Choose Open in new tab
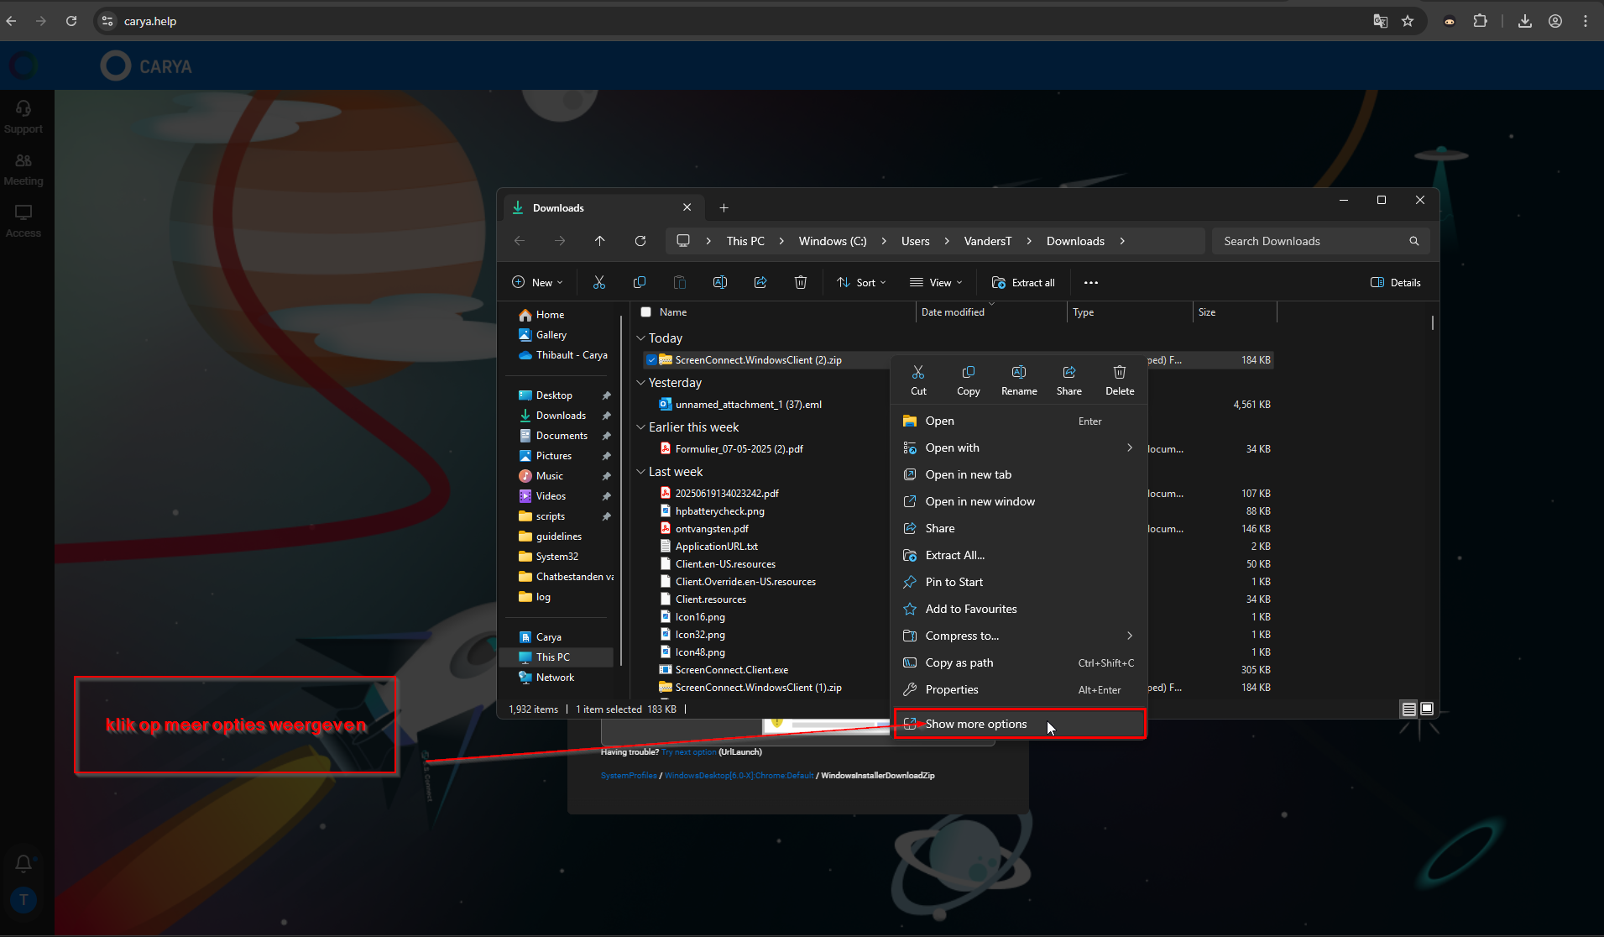Screen dimensions: 1604x937 [x=1018, y=474]
